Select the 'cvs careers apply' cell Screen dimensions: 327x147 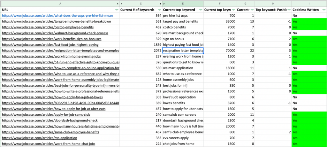click(x=183, y=138)
